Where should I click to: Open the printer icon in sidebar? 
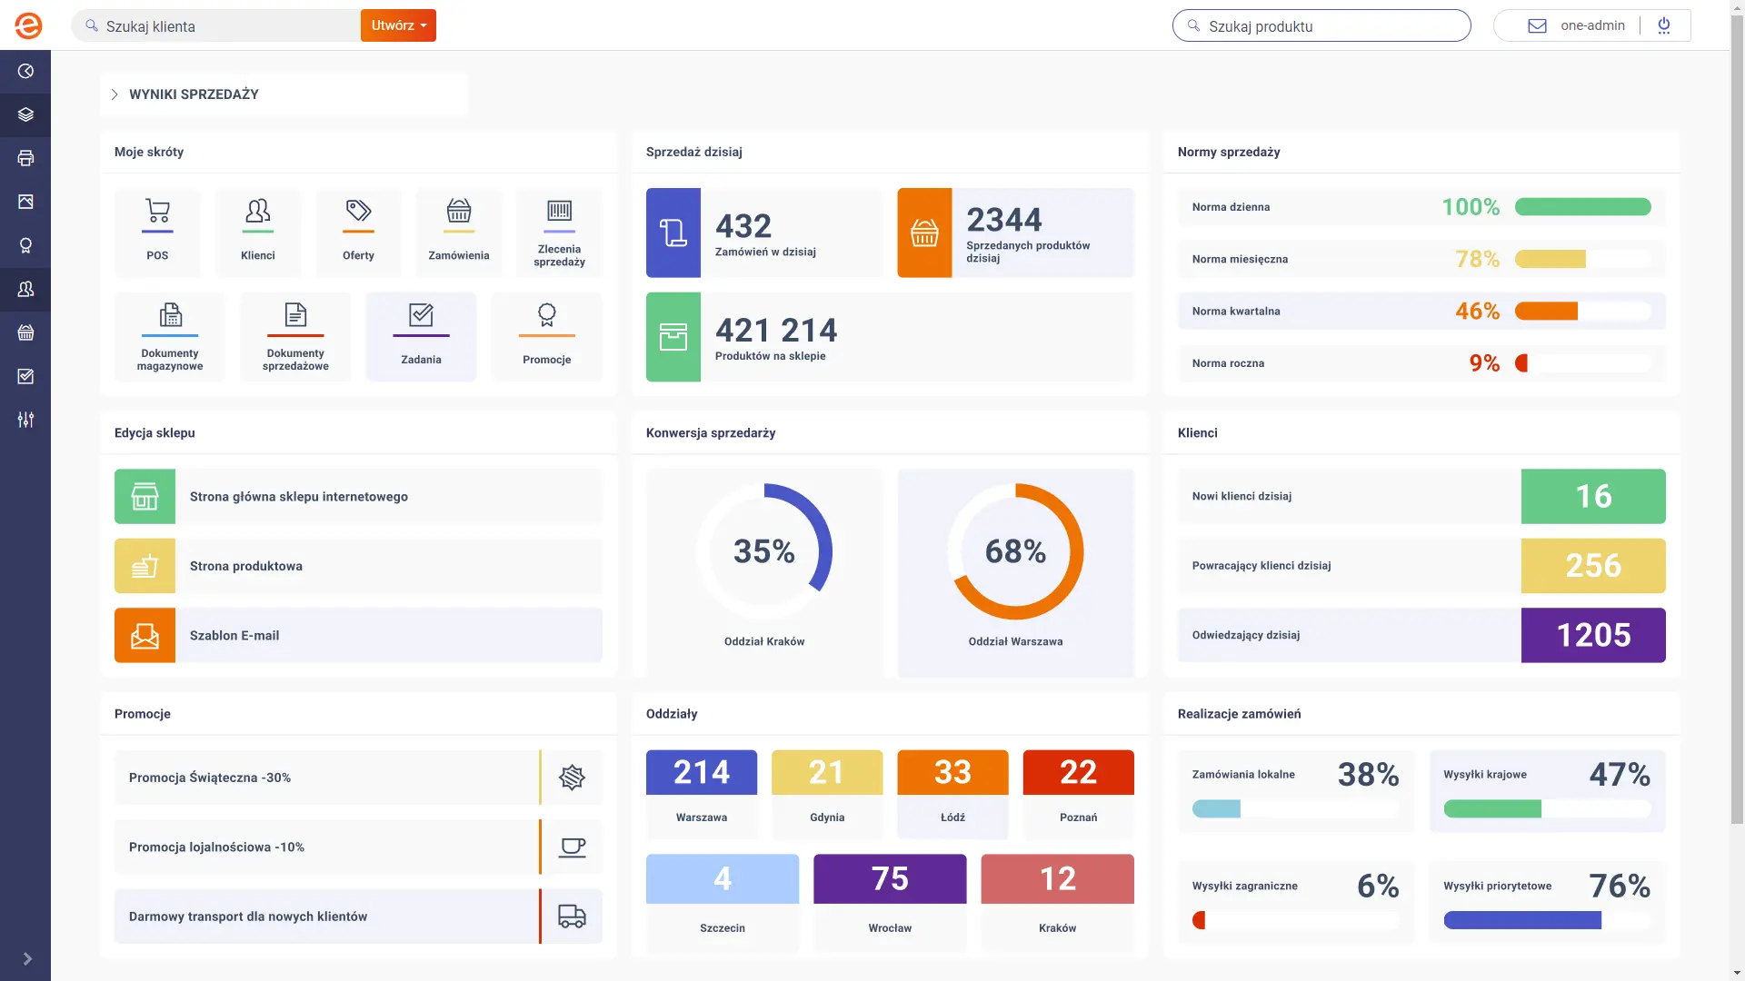click(25, 158)
